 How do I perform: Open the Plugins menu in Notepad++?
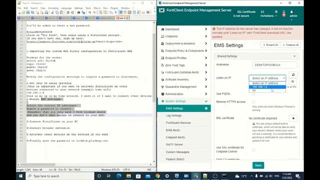pos(114,8)
